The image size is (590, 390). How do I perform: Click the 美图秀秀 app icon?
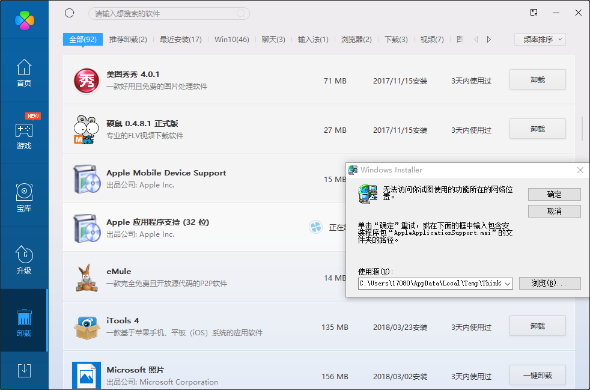(x=87, y=81)
